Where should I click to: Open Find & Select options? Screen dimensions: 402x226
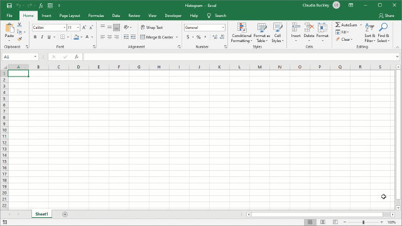coord(383,33)
